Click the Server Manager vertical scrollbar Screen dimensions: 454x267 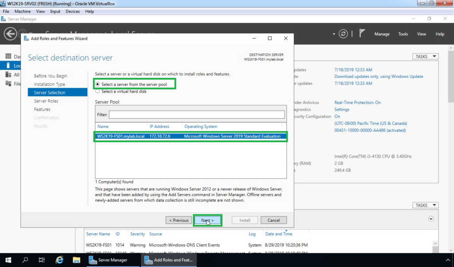click(451, 76)
